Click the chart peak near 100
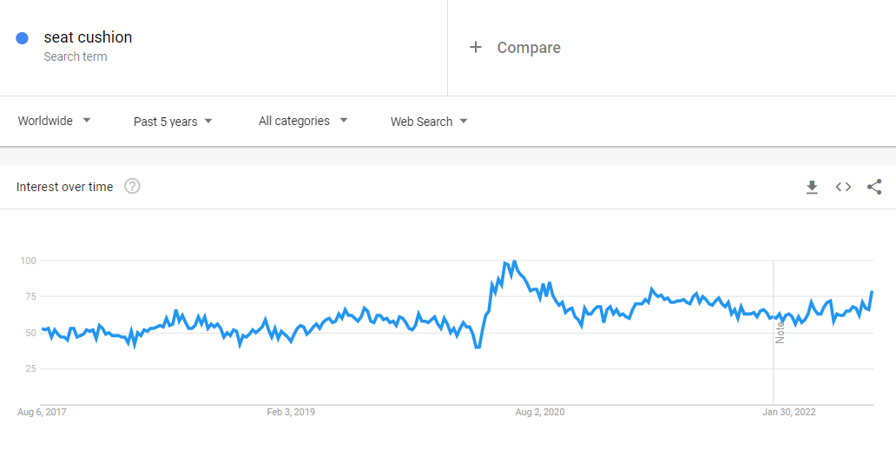Image resolution: width=896 pixels, height=470 pixels. coord(514,261)
